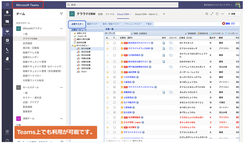
Task: Click arrow icon next to ABC商事
Action: click(138, 72)
